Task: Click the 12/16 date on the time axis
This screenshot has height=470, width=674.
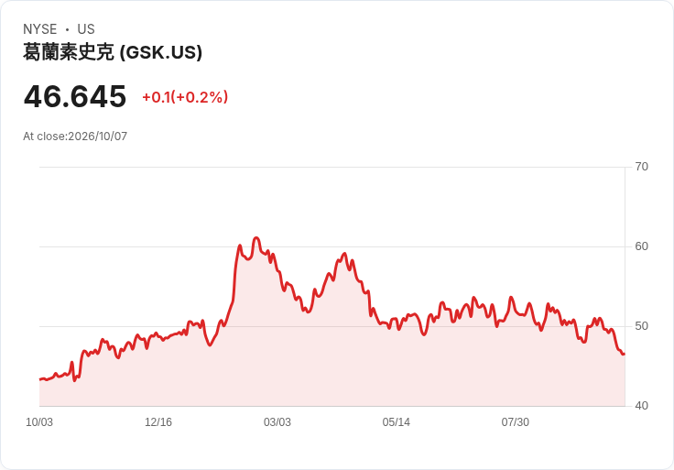Action: 158,422
